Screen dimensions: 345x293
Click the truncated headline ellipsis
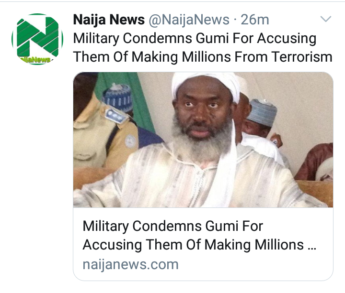click(312, 248)
